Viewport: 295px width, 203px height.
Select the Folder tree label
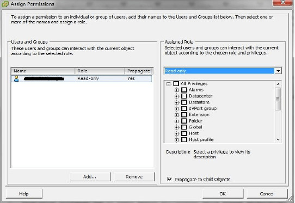pyautogui.click(x=195, y=121)
